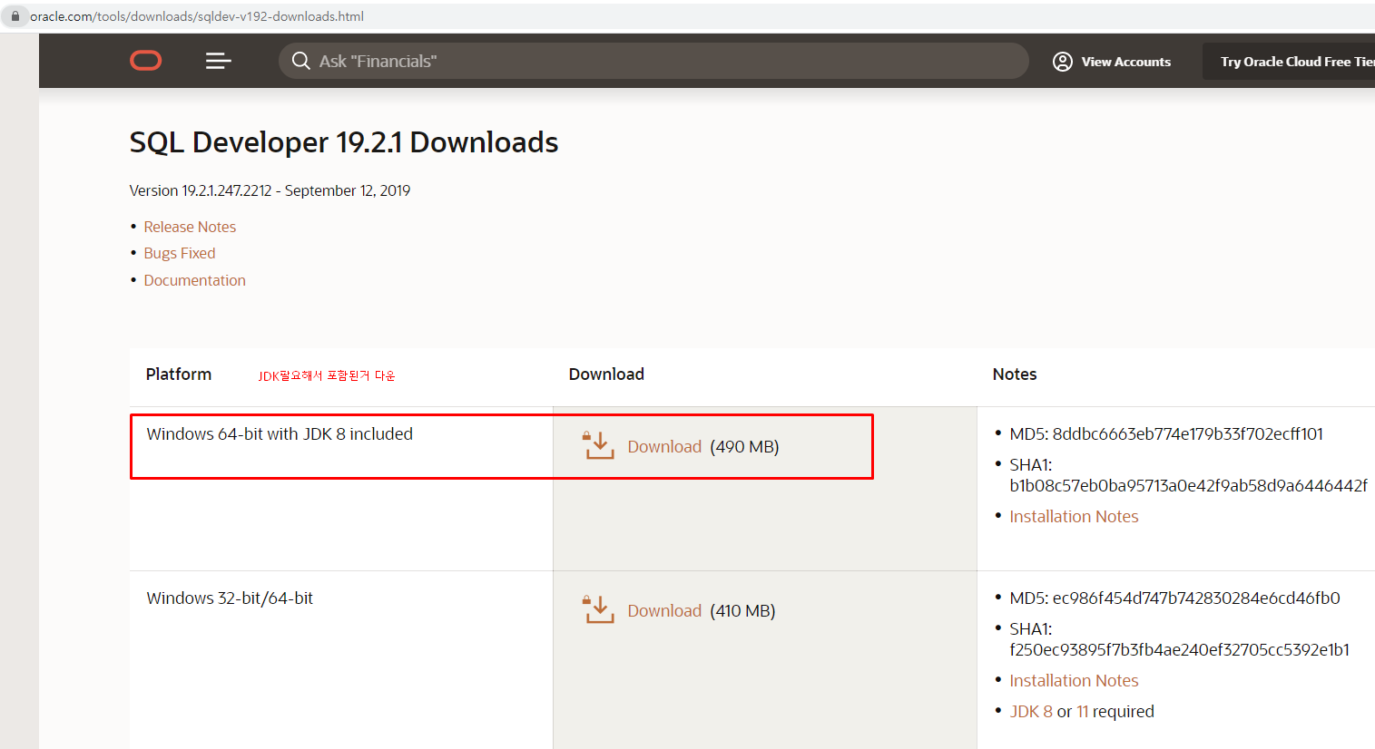Click the View Accounts user icon
The image size is (1375, 749).
click(1062, 62)
